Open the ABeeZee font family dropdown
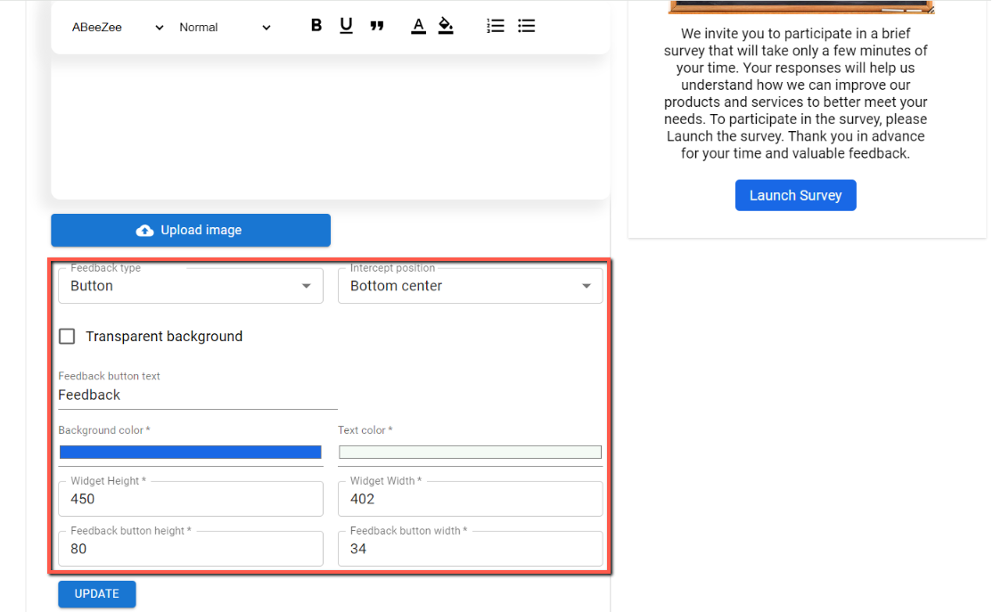993x612 pixels. (x=116, y=27)
